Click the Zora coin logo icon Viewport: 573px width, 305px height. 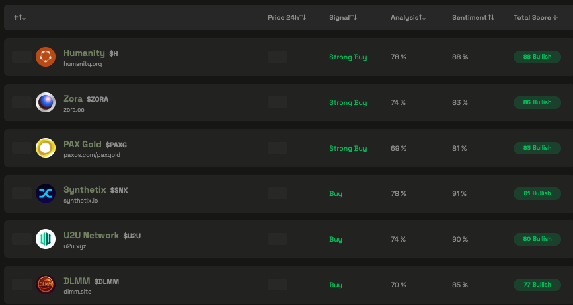(46, 102)
